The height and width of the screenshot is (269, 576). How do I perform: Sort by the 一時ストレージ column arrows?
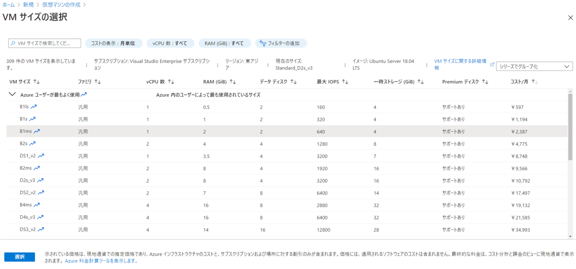coord(420,82)
